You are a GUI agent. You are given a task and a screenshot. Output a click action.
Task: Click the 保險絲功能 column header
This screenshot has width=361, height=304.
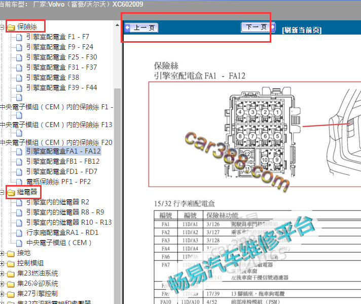tap(222, 216)
